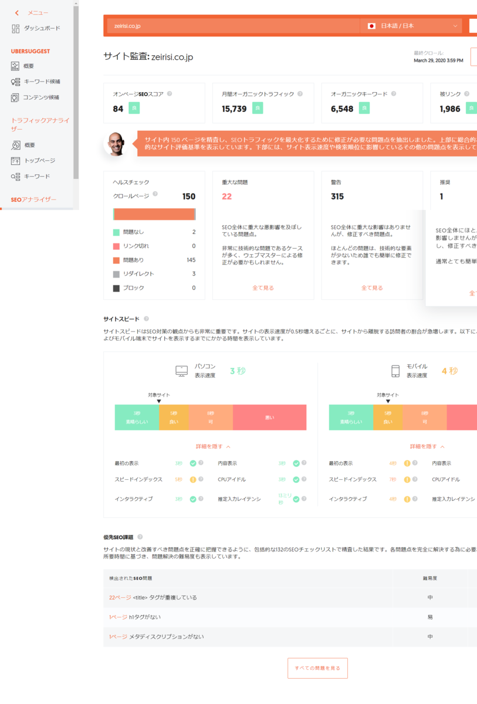Click help icon next to オーガニックキーワード
This screenshot has height=704, width=477.
click(x=394, y=94)
